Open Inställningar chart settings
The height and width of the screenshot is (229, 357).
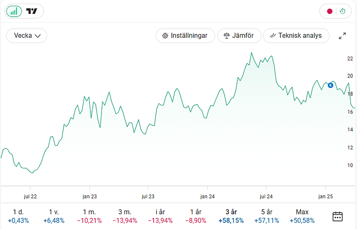(x=185, y=36)
